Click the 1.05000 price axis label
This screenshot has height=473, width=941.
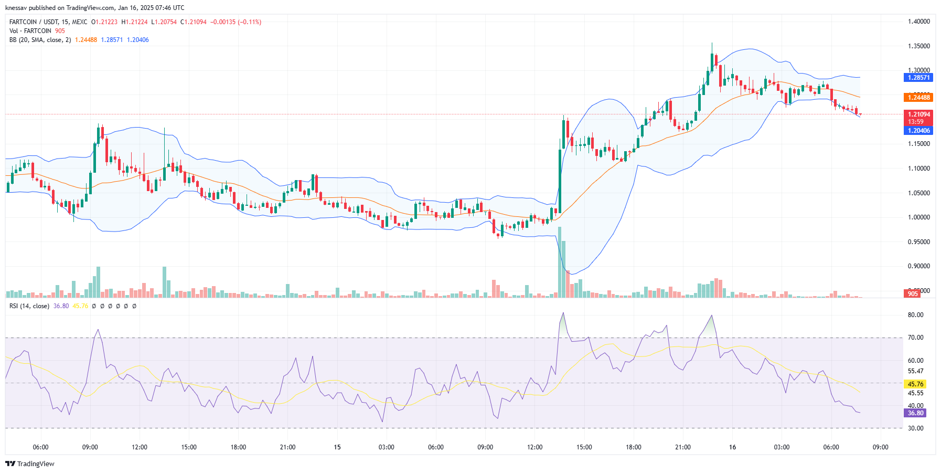919,193
